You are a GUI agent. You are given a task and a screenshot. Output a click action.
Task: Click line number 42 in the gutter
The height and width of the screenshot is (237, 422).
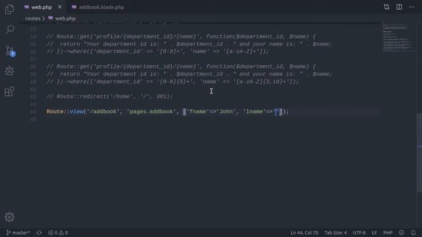tap(33, 97)
